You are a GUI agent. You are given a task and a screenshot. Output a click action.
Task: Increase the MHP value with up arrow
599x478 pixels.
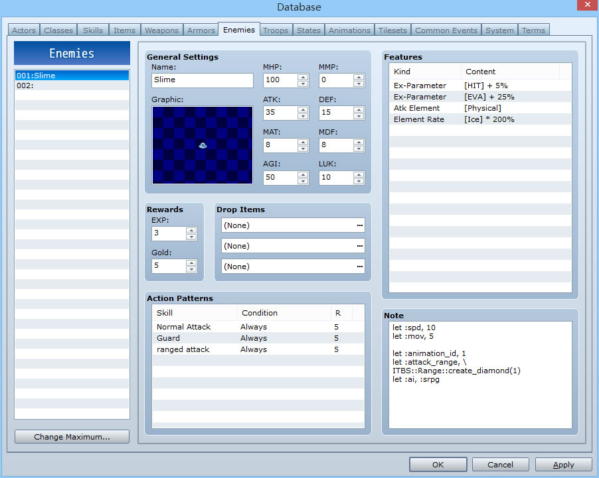[x=303, y=77]
